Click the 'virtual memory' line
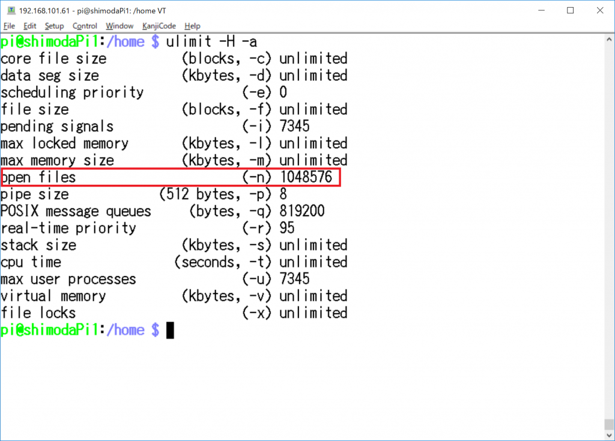The height and width of the screenshot is (441, 615). [x=174, y=296]
